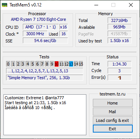The height and width of the screenshot is (139, 140).
Task: Select test cell 6
Action: point(37,64)
